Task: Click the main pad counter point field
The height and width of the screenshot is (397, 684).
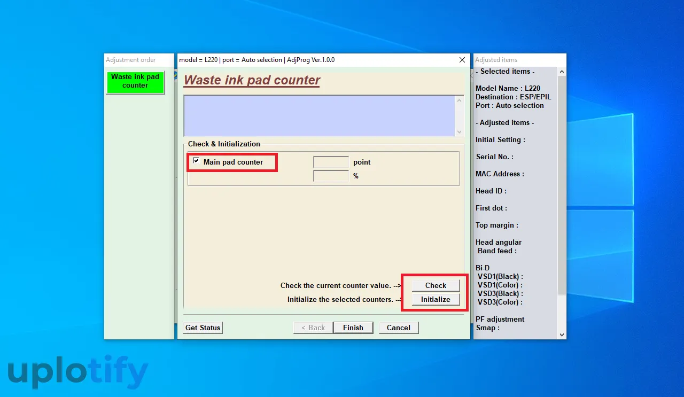Action: point(331,162)
